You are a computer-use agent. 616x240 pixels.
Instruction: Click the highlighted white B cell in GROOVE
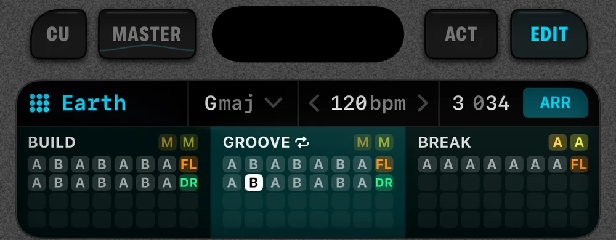254,182
